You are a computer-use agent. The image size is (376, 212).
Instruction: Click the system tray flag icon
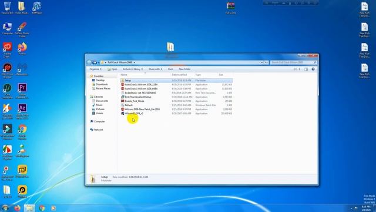click(x=356, y=208)
